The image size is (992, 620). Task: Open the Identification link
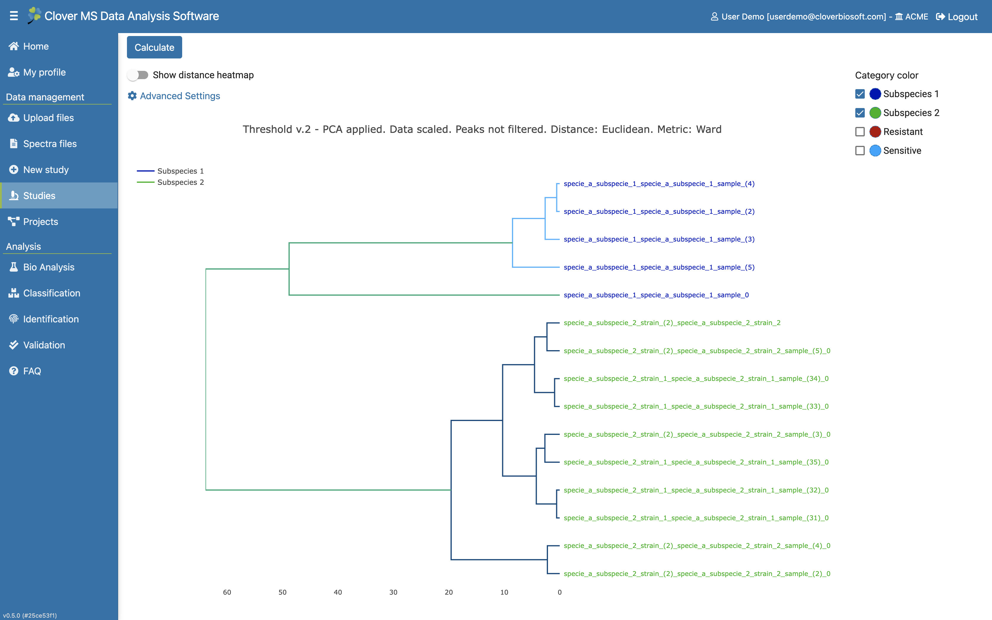pos(59,319)
